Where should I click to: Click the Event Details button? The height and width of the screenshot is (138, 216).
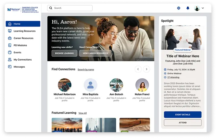coord(183,115)
